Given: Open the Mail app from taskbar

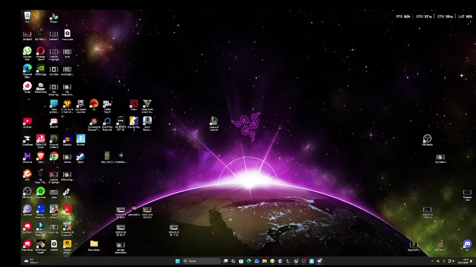Looking at the screenshot, I should coord(257,261).
